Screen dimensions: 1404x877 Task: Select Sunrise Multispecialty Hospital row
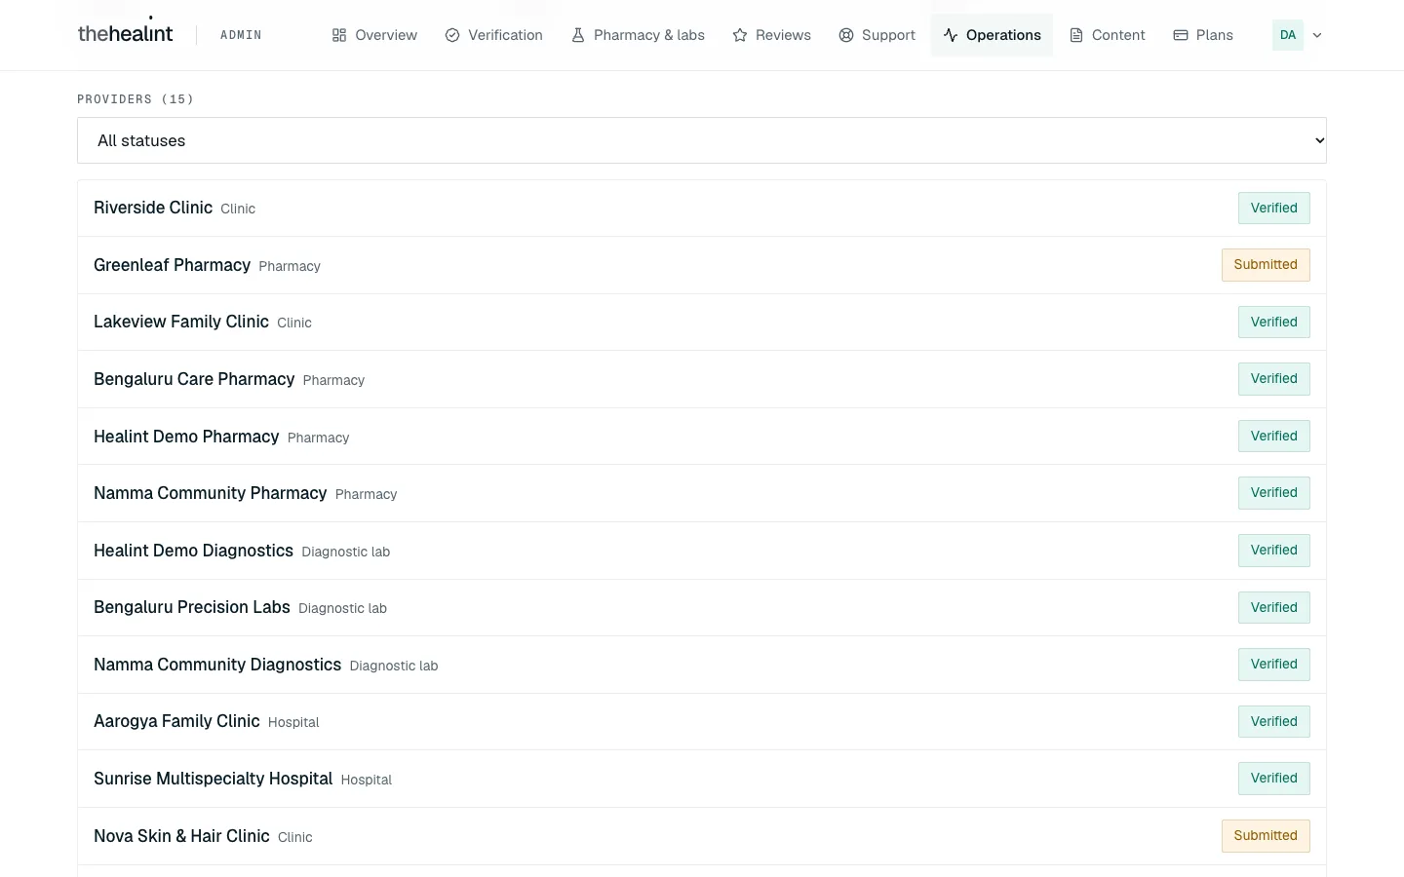pyautogui.click(x=702, y=779)
